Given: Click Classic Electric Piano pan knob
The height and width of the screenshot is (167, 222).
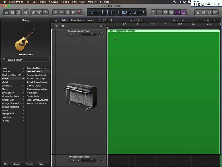Looking at the screenshot, I should [x=101, y=33].
